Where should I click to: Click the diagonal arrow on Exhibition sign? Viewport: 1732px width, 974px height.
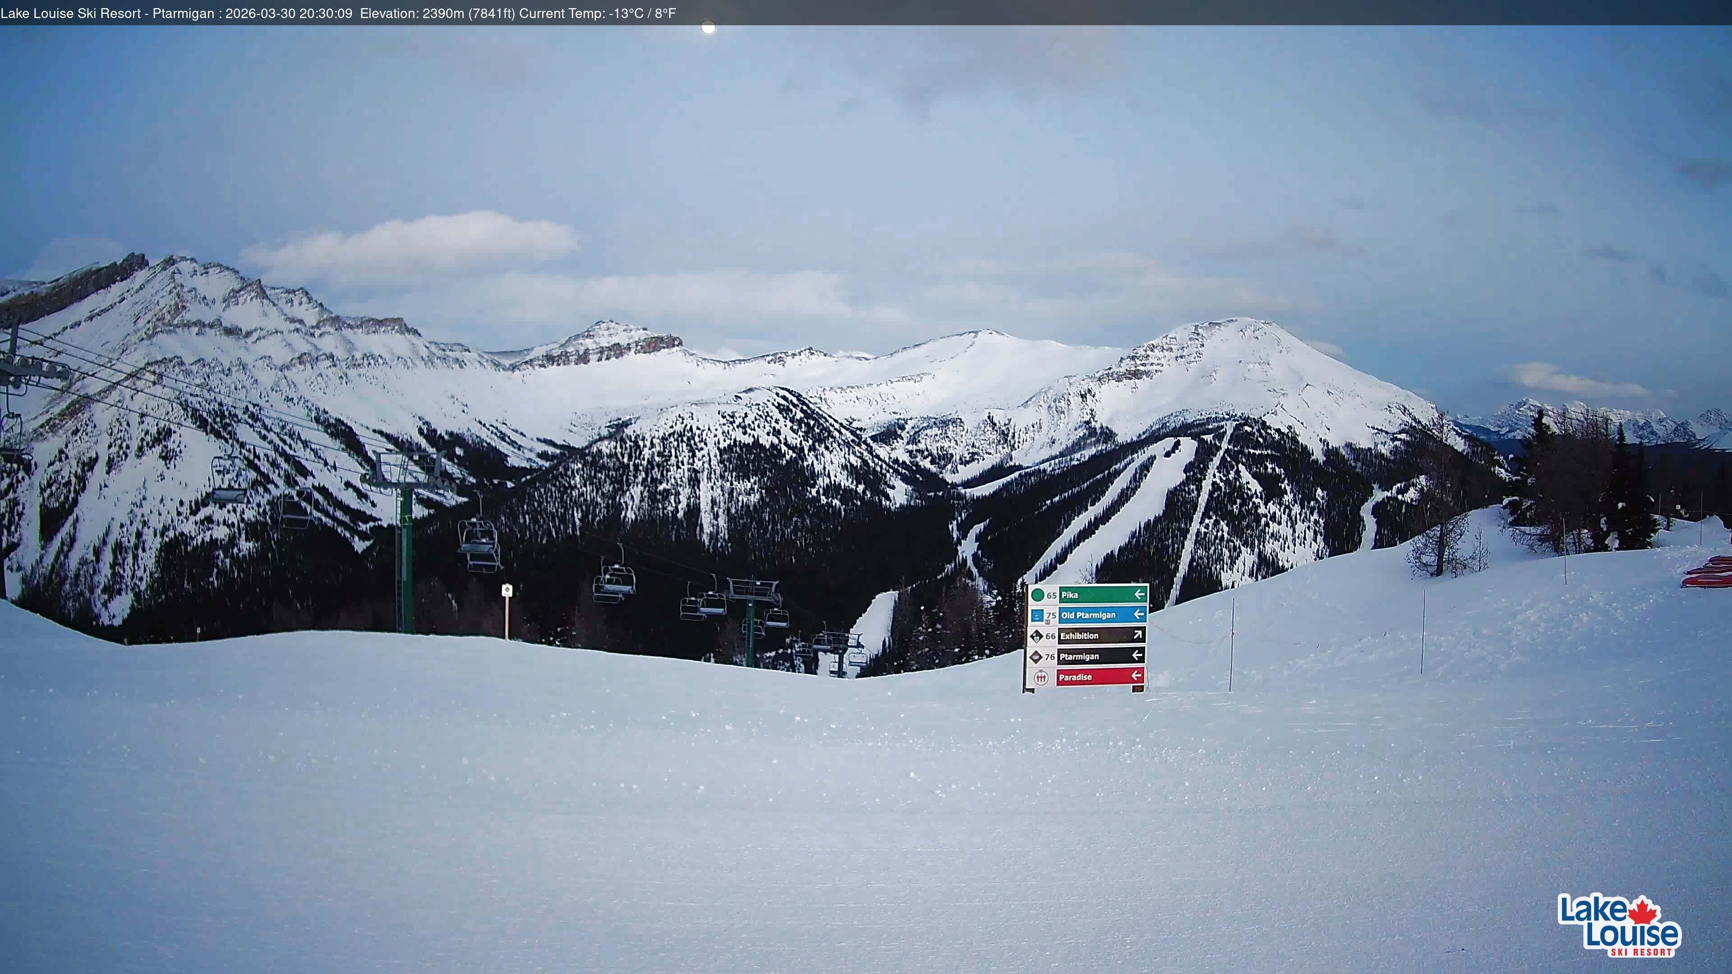pos(1138,634)
